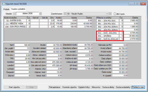Click the Celkem slevy field

coord(85,55)
